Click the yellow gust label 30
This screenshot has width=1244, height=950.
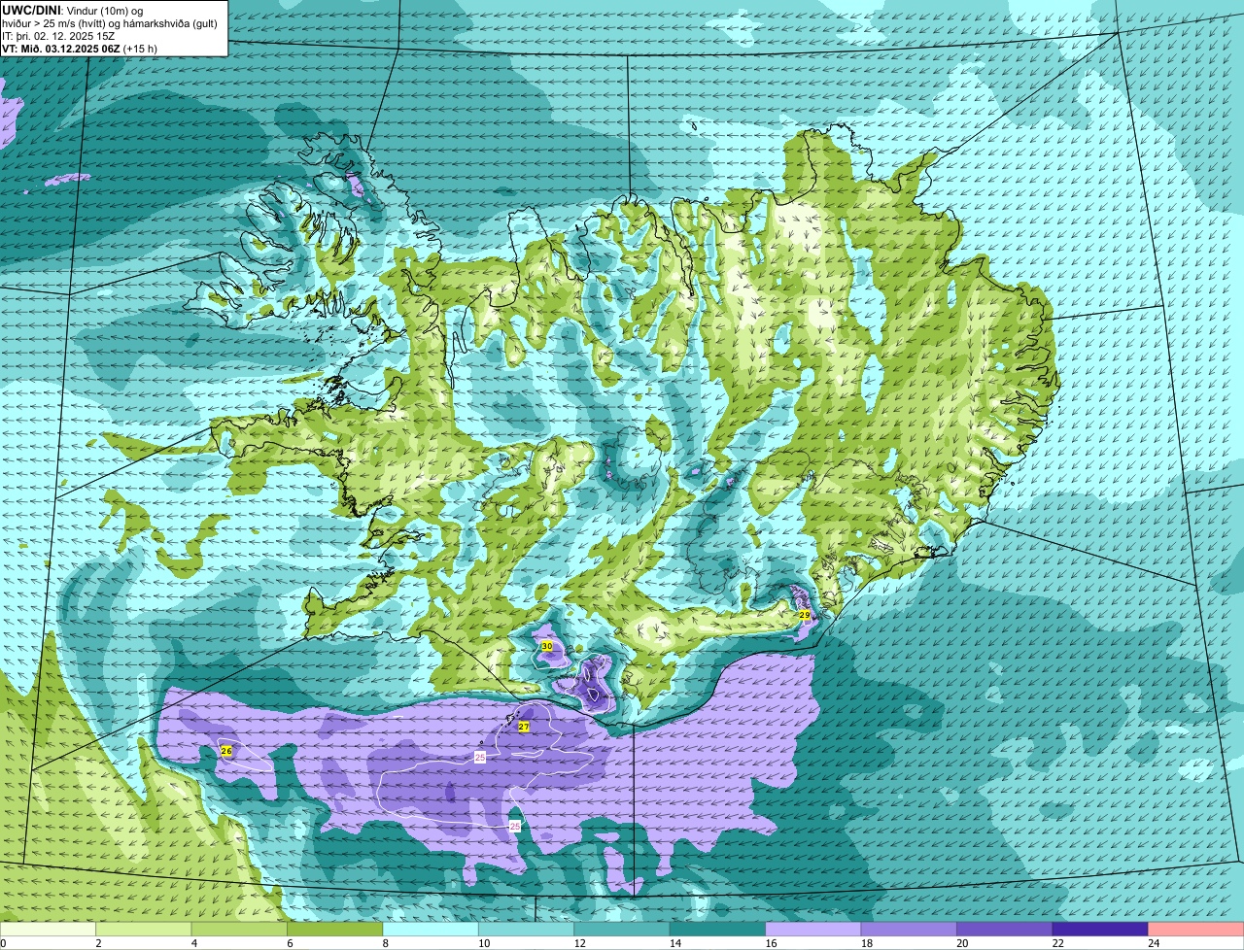pos(547,646)
